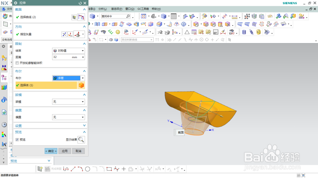The height and width of the screenshot is (178, 318).
Task: Click the curve selection icon beside 选择曲线
Action: tap(81, 17)
